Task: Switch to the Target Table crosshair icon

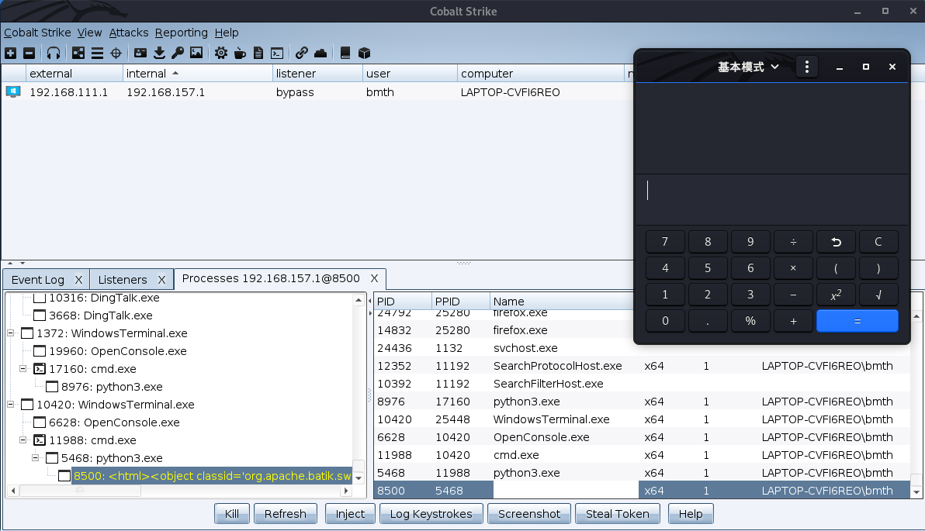Action: pyautogui.click(x=116, y=53)
